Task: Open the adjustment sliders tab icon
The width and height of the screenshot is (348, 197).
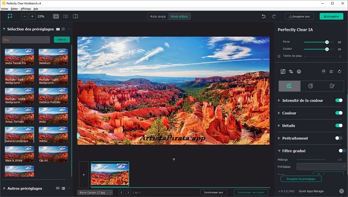Action: 289,86
